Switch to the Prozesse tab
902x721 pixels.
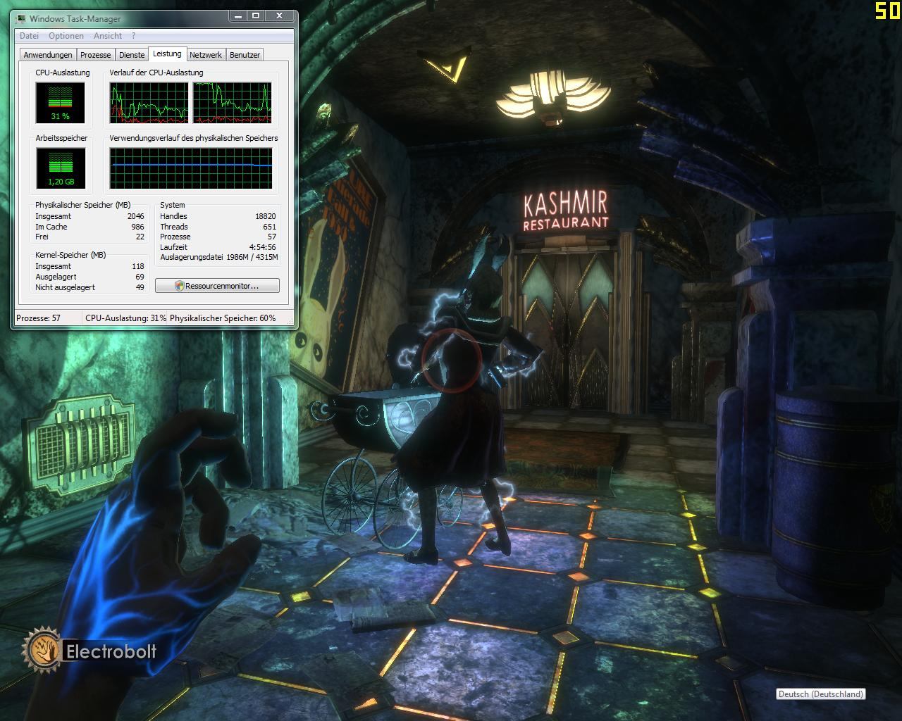pyautogui.click(x=95, y=55)
